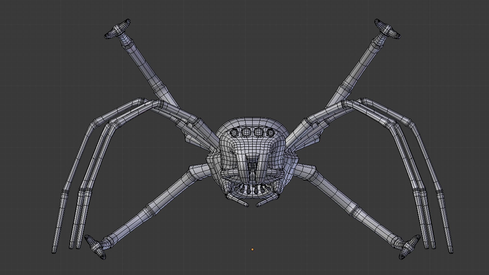Click the foot pad of the lower-right front leg
The image size is (489, 275).
[x=410, y=247]
